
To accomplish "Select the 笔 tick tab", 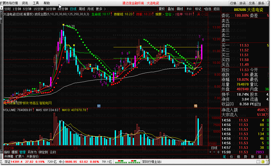I will (224, 157).
